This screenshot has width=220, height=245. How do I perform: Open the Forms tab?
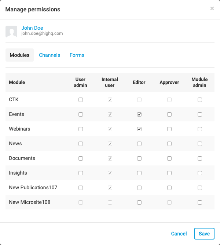(77, 55)
